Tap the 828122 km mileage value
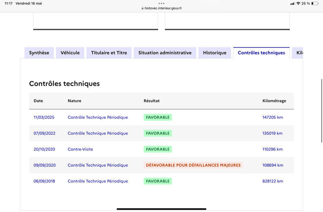 click(x=273, y=181)
